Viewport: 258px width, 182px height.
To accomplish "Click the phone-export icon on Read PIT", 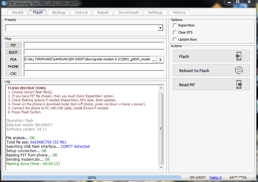I will tap(239, 84).
